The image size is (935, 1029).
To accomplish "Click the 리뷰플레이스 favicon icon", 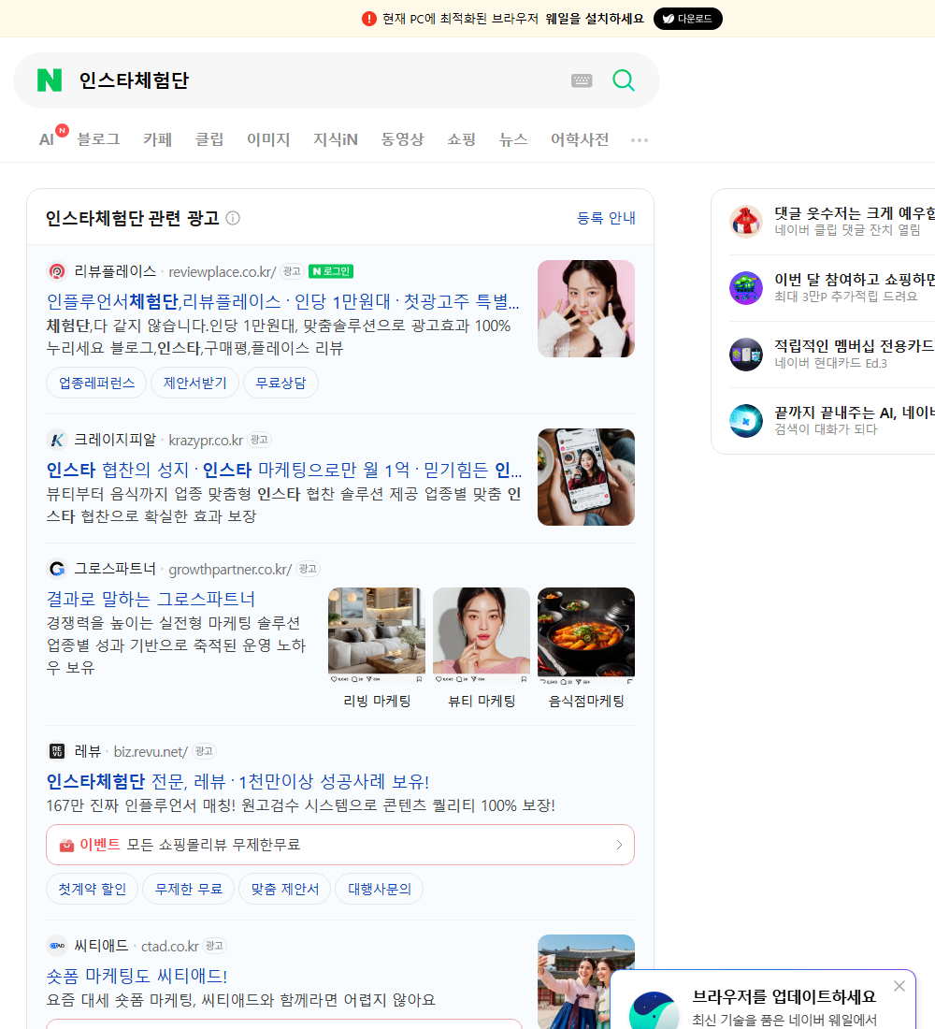I will tap(57, 271).
